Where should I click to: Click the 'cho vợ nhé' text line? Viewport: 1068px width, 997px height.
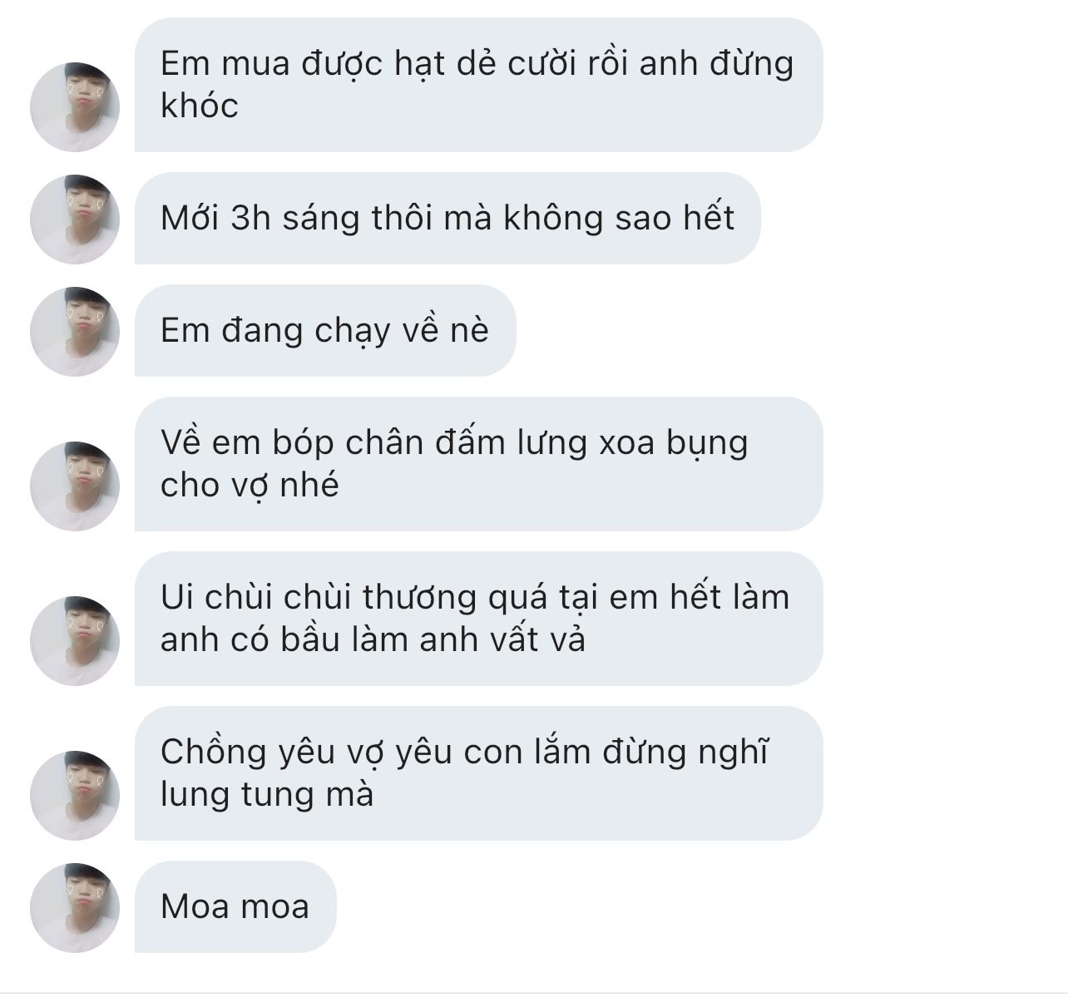250,485
